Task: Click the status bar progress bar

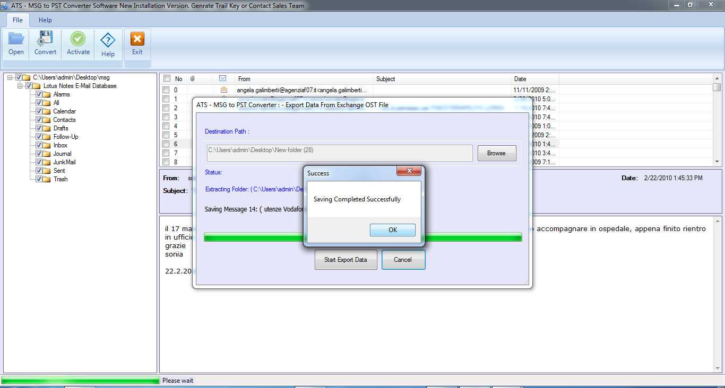Action: (x=80, y=381)
